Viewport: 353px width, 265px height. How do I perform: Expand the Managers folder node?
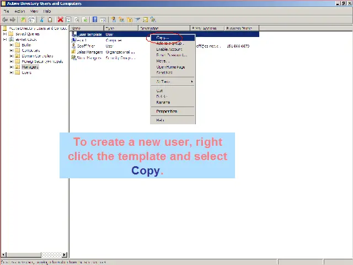point(11,67)
